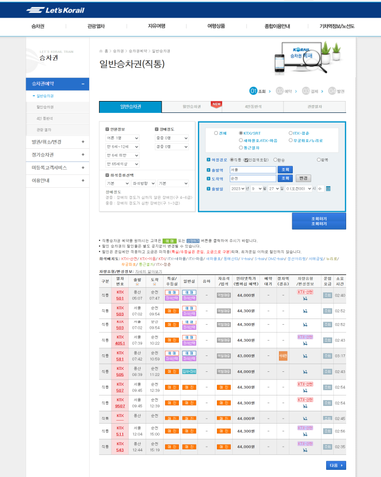Sort by arrival time column icon
381x477 pixels.
[x=154, y=285]
